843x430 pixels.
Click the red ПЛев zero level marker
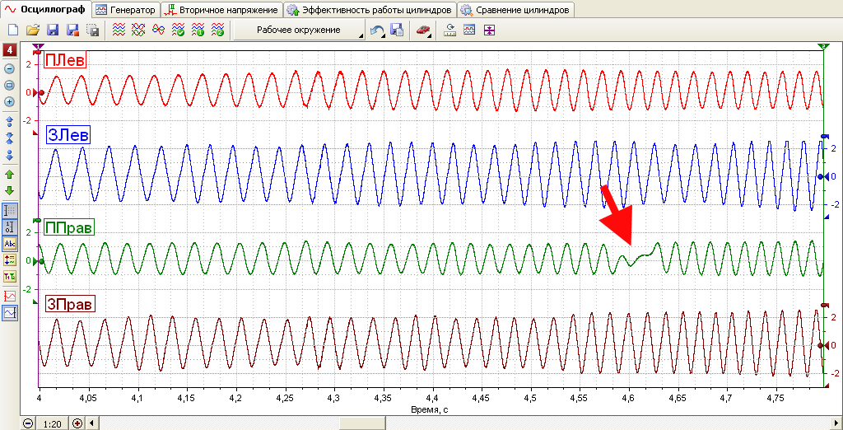(38, 94)
